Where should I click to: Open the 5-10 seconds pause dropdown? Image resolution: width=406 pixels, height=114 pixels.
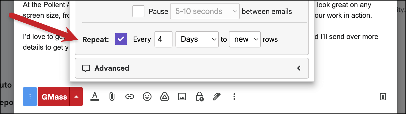click(x=205, y=11)
